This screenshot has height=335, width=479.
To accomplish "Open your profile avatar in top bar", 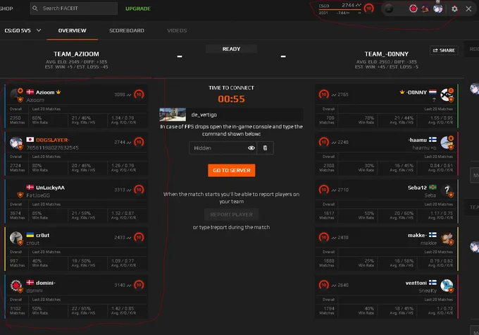I will 437,8.
